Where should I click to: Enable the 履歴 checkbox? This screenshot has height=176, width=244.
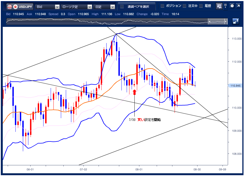click(201, 6)
